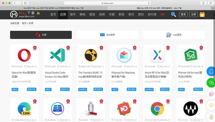Open the Axure RP 9 icon
215x122 pixels.
point(157,55)
